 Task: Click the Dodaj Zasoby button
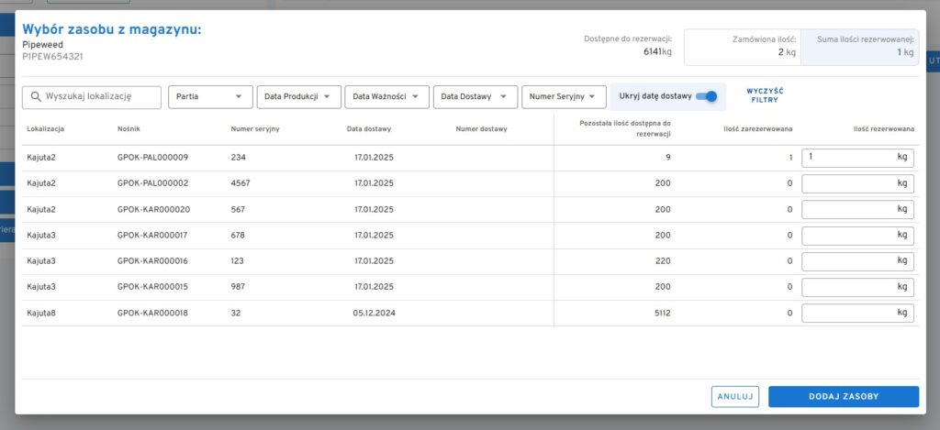click(843, 396)
